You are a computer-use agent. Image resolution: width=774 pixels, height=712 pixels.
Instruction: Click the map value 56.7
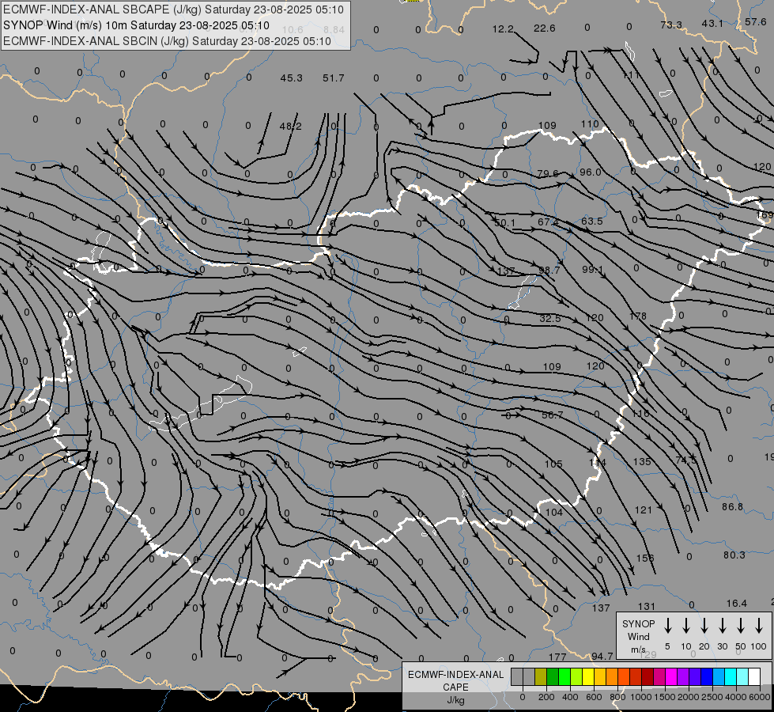click(x=552, y=415)
